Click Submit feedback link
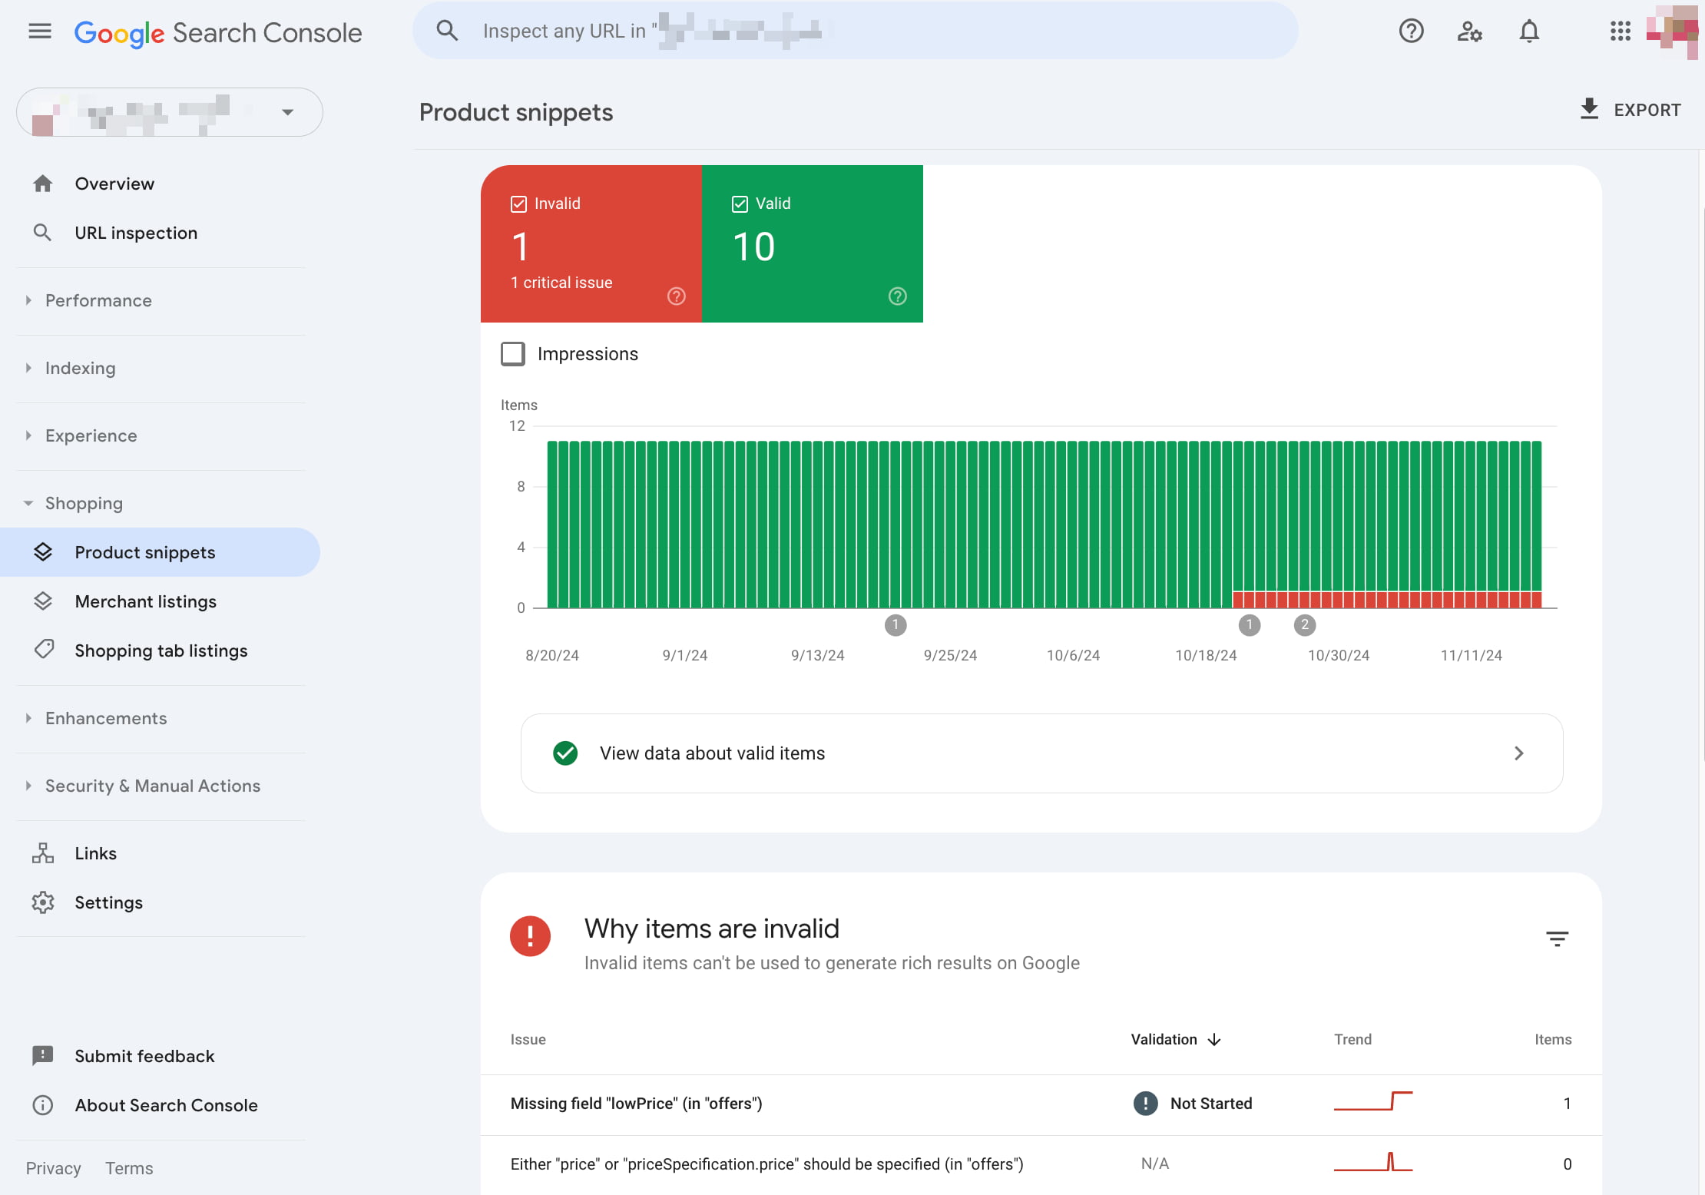The height and width of the screenshot is (1195, 1705). 144,1056
